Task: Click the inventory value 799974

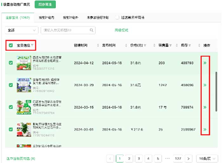Action: (187, 107)
